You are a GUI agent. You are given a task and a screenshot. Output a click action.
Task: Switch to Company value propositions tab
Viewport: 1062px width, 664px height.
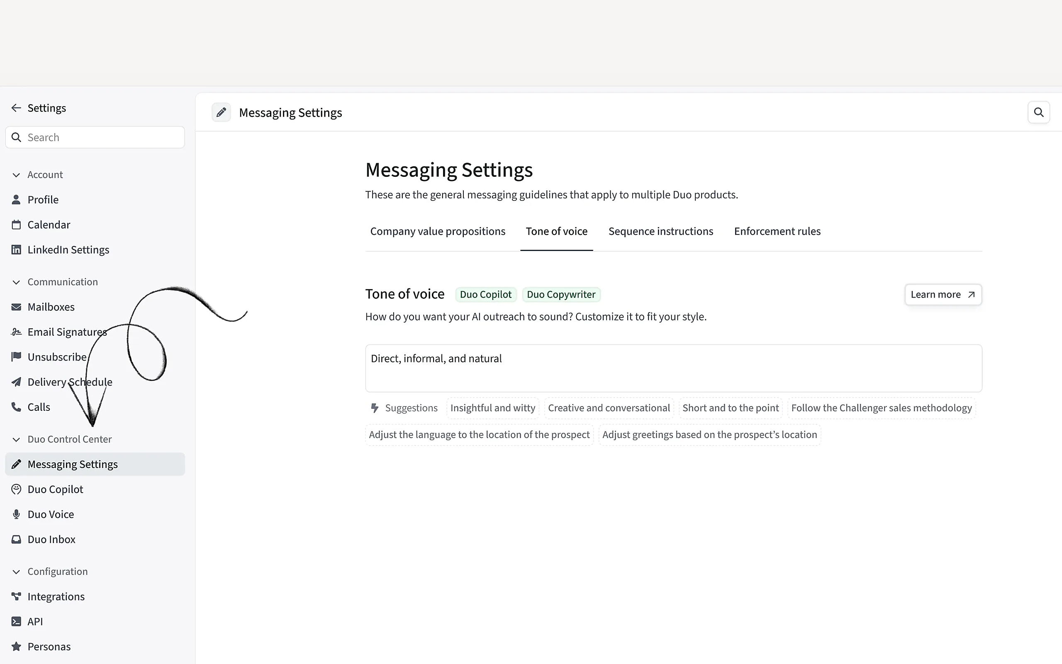(438, 232)
